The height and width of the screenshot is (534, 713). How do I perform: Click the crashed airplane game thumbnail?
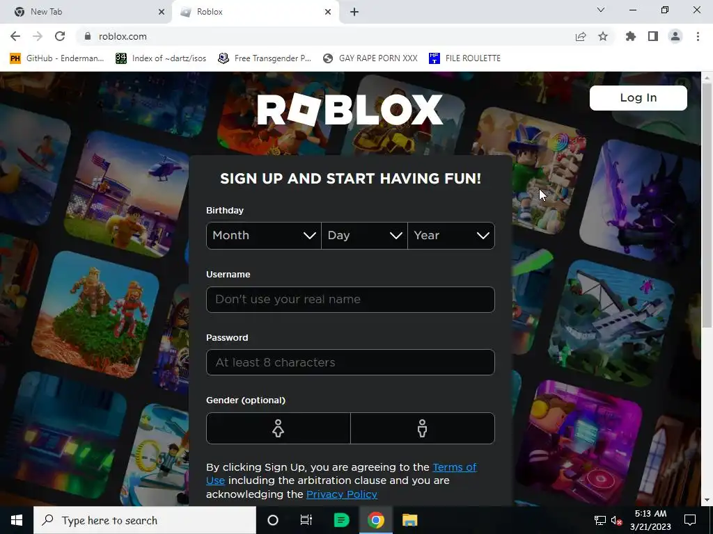click(x=611, y=324)
